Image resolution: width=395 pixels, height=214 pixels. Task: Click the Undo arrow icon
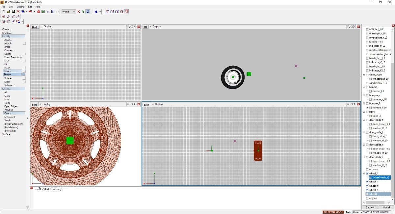(48, 12)
